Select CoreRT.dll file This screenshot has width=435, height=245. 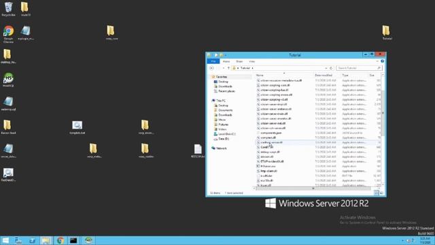click(266, 147)
